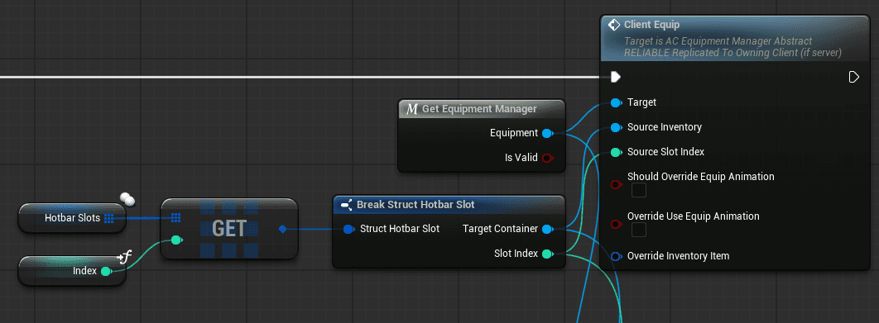Screen dimensions: 879x323
Task: Select the GET array node
Action: coord(228,229)
